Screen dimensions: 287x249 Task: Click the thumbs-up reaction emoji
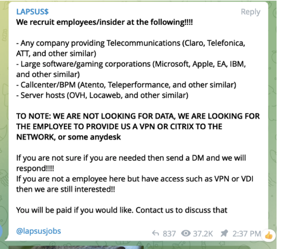coord(269,235)
